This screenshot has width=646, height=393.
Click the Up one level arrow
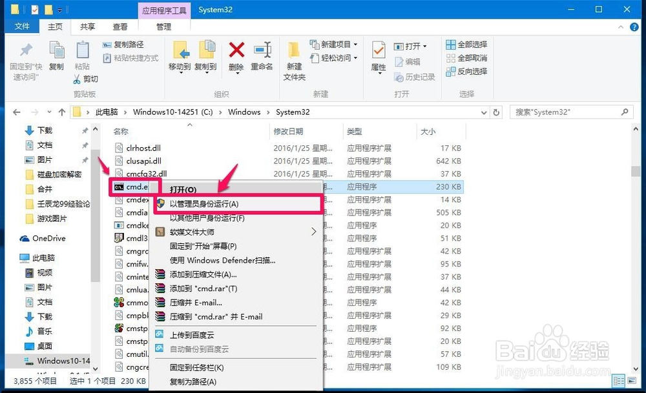pyautogui.click(x=62, y=112)
